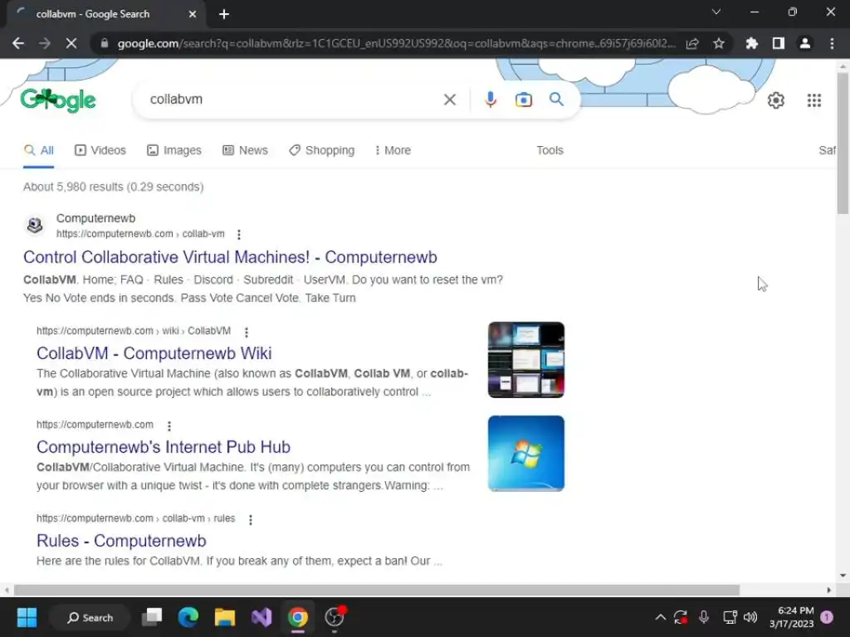Open File Explorer from the taskbar
This screenshot has width=850, height=637.
[x=224, y=617]
